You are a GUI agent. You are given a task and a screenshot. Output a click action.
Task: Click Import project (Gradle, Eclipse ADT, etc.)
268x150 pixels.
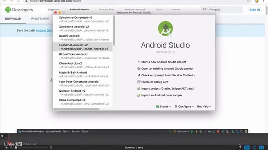167,89
